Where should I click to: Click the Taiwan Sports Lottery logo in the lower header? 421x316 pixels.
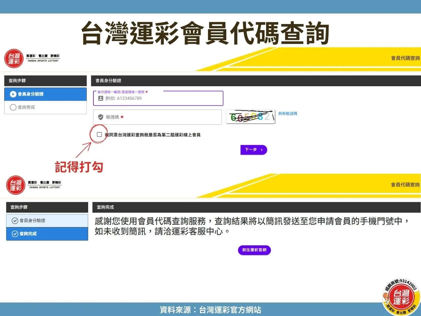16,185
